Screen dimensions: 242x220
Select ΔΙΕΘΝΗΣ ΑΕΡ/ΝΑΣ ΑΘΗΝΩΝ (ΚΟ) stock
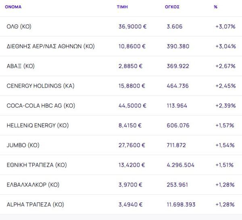coord(50,46)
